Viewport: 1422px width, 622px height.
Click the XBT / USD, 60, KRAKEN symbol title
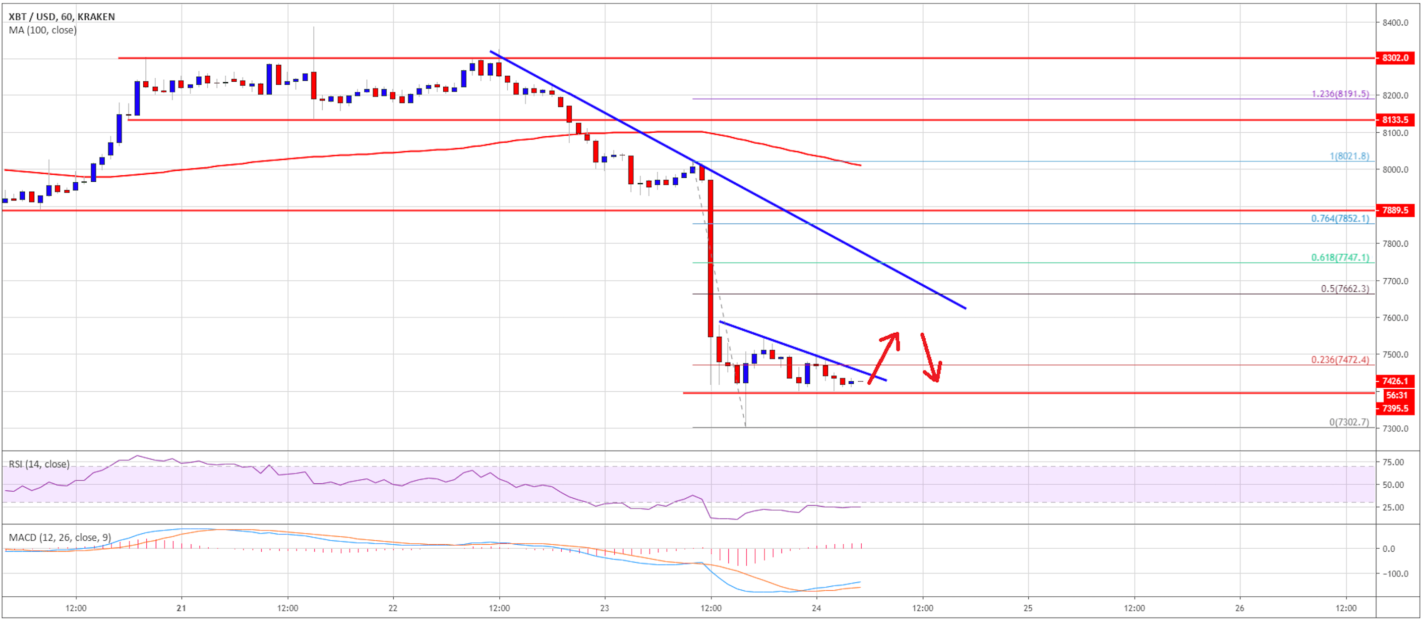(62, 16)
